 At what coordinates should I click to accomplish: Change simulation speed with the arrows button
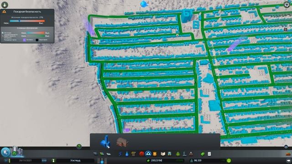(x=44, y=160)
